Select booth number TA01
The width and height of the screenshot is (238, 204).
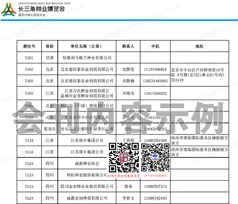point(29,58)
